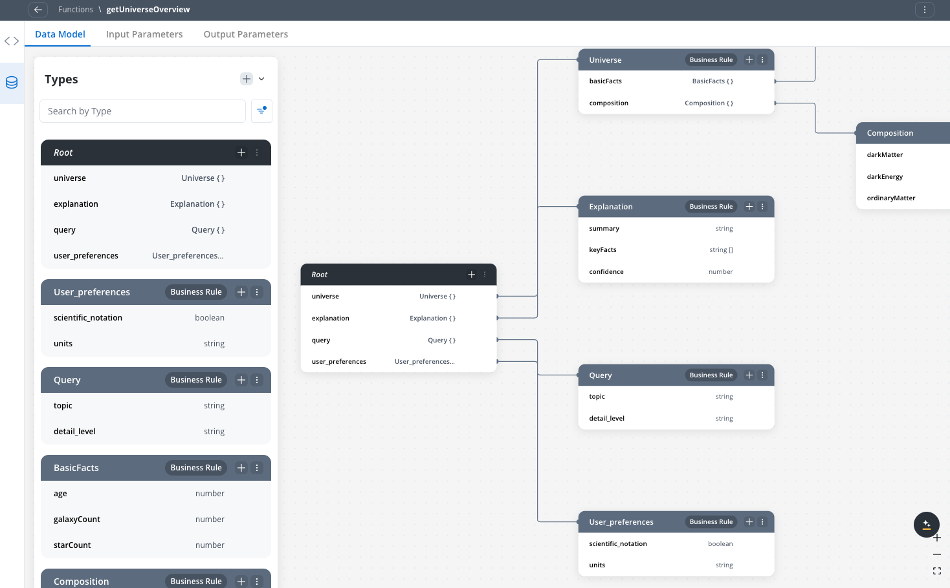Image resolution: width=950 pixels, height=588 pixels.
Task: Select query field on Root canvas node
Action: (x=399, y=341)
